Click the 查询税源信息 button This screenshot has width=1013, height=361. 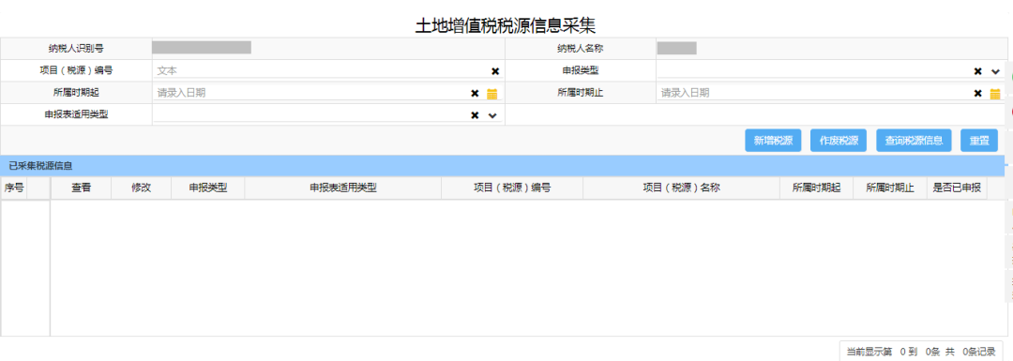coord(914,141)
